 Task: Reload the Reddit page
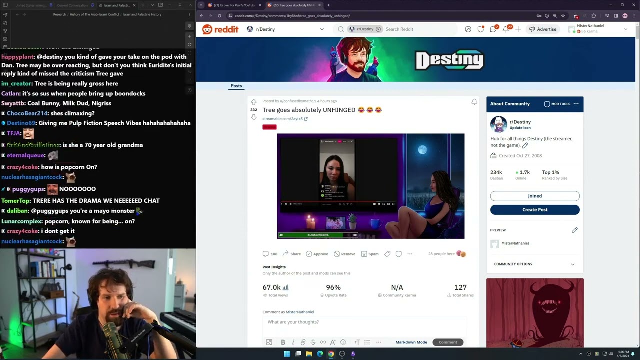219,16
